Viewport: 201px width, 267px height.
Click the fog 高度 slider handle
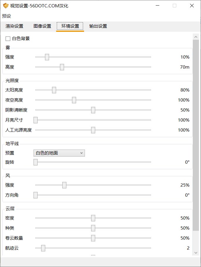(x=62, y=67)
